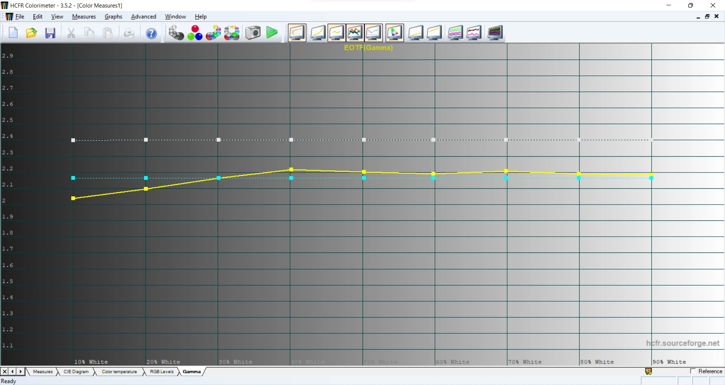Click white 2.4 reference point at 50% White
The width and height of the screenshot is (725, 385).
pos(364,140)
